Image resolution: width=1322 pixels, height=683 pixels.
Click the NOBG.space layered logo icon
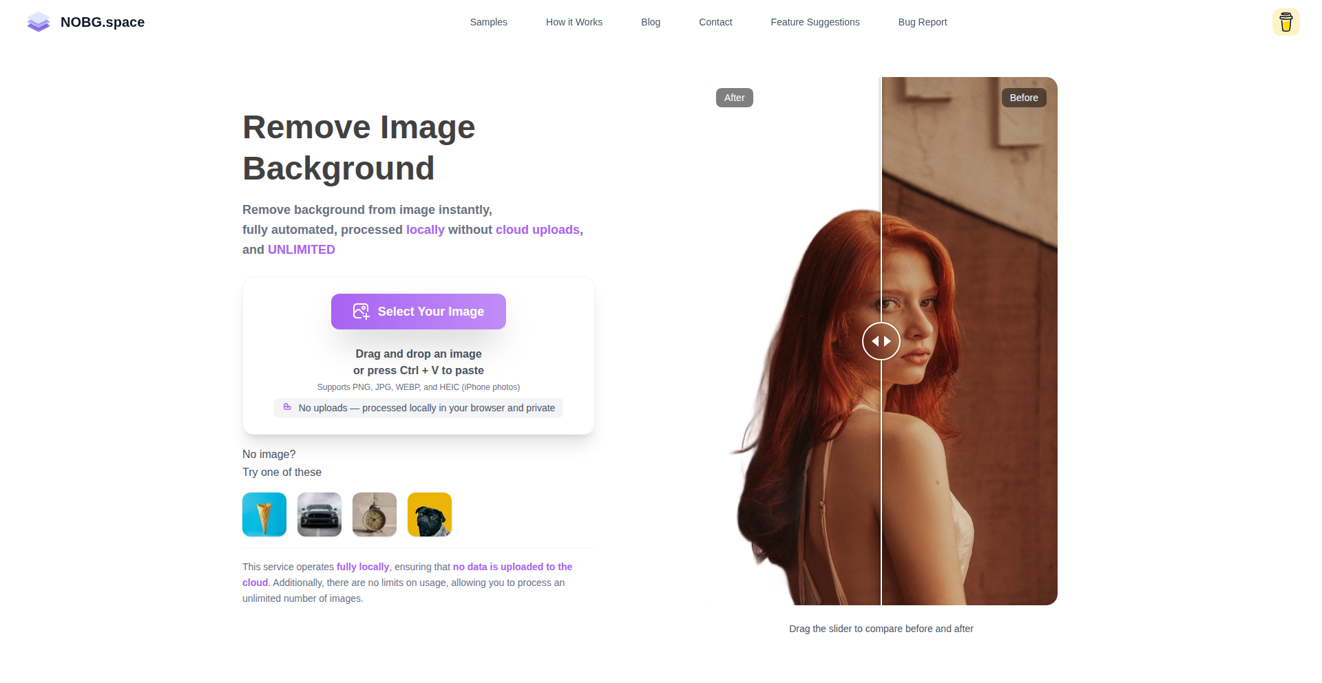[39, 22]
